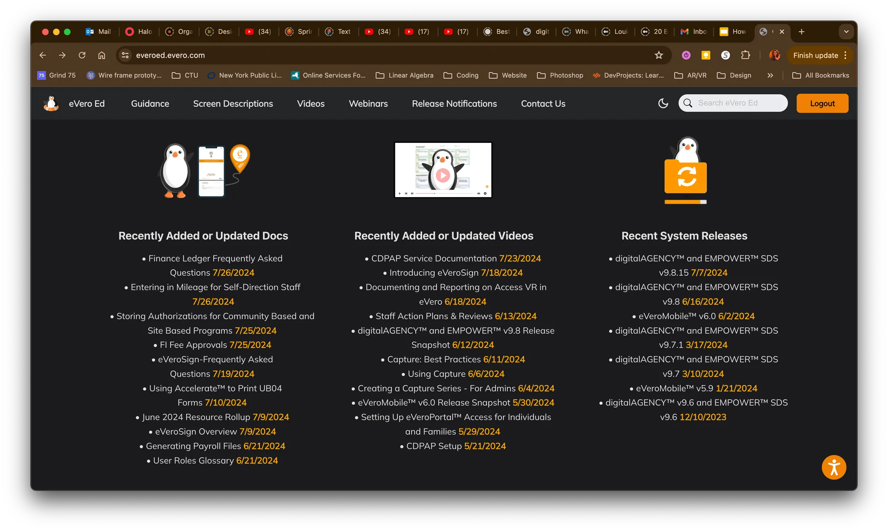Viewport: 888px width, 531px height.
Task: Open the Website bookmark folder
Action: [x=508, y=76]
